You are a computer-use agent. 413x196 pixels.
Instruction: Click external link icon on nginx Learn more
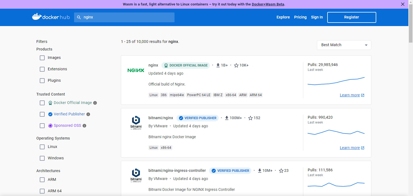(x=363, y=95)
